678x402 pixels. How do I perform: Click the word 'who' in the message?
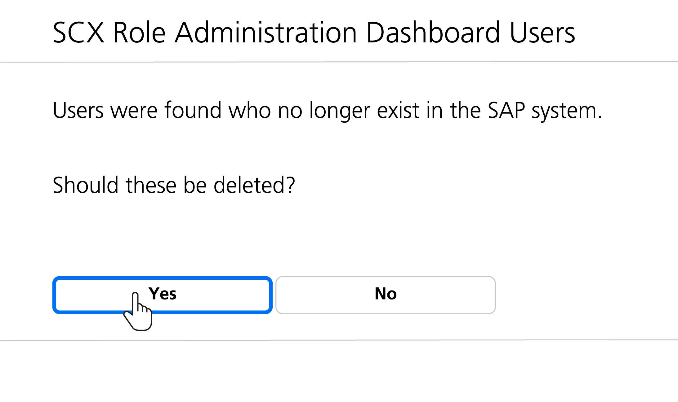(x=249, y=111)
